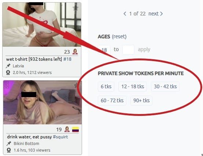Viewport: 203px width, 156px height.
Task: Click the pin icon next to Latvia
Action: (x=8, y=66)
